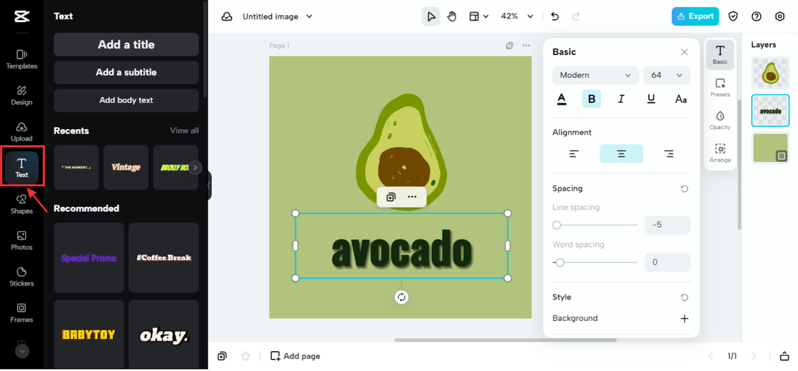Choose THE MOMENT recent text style
Viewport: 798px width, 371px height.
tap(76, 167)
